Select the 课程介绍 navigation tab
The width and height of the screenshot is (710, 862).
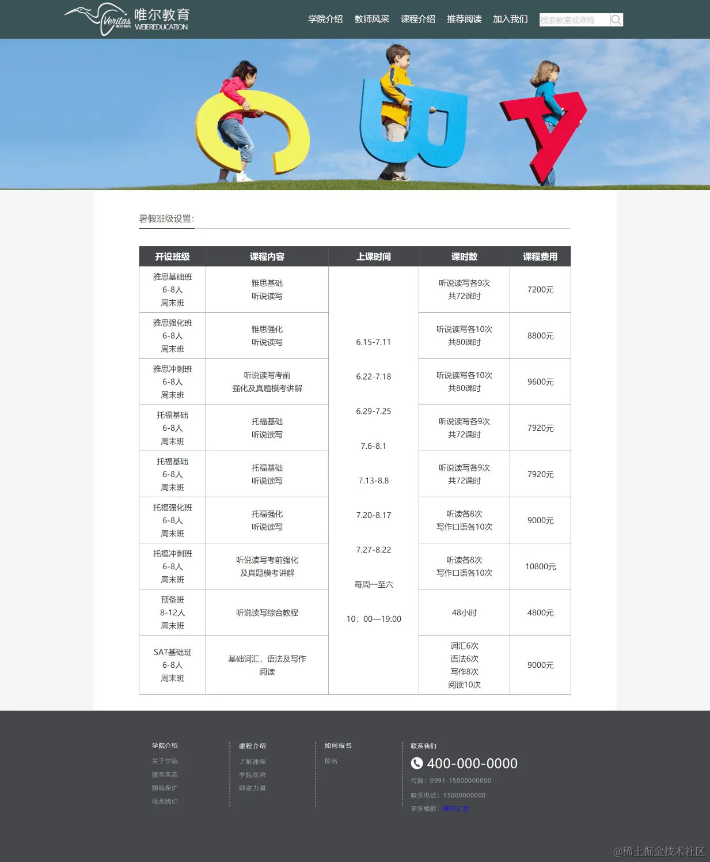point(419,19)
